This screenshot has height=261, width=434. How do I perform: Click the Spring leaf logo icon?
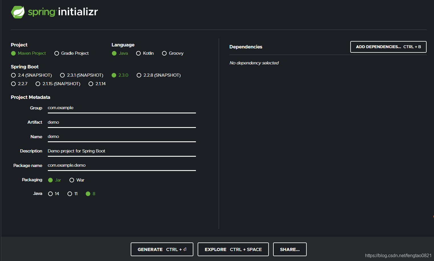pyautogui.click(x=18, y=12)
